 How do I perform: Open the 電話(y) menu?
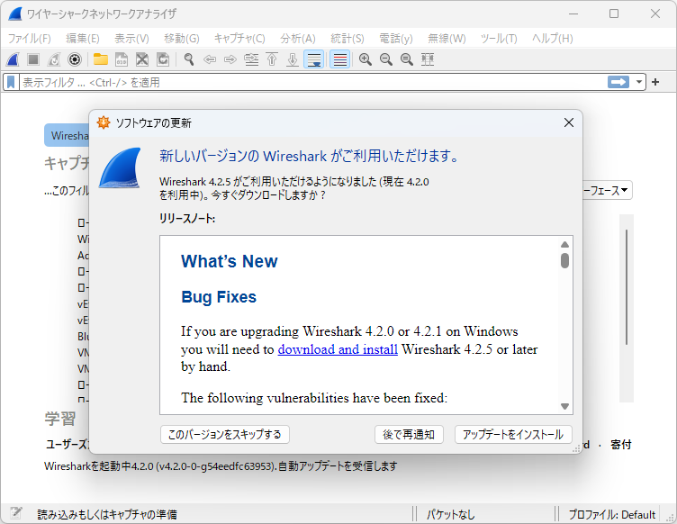point(396,39)
